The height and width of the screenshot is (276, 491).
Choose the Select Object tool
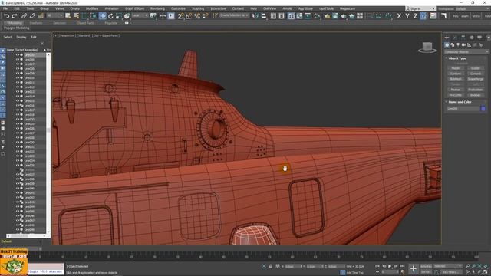click(68, 16)
